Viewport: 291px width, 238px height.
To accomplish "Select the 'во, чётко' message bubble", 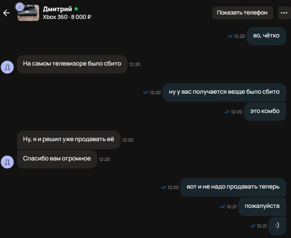I will coord(266,36).
